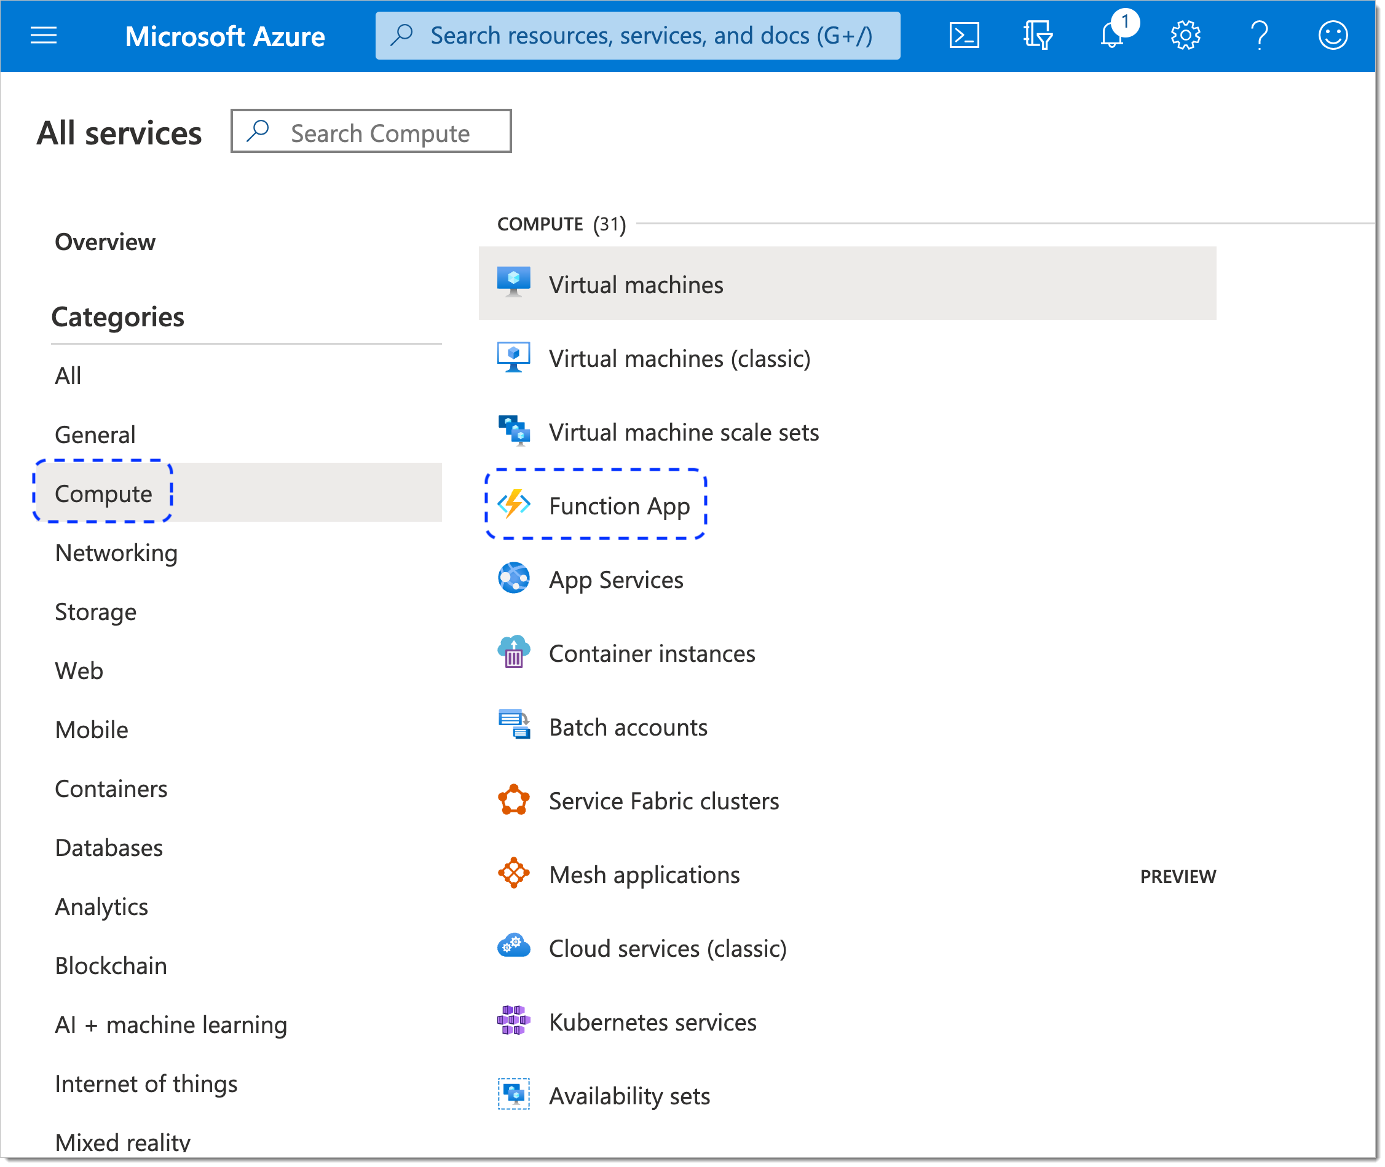Screen dimensions: 1385x1167
Task: Click the Virtual machines (classic) icon
Action: [x=513, y=358]
